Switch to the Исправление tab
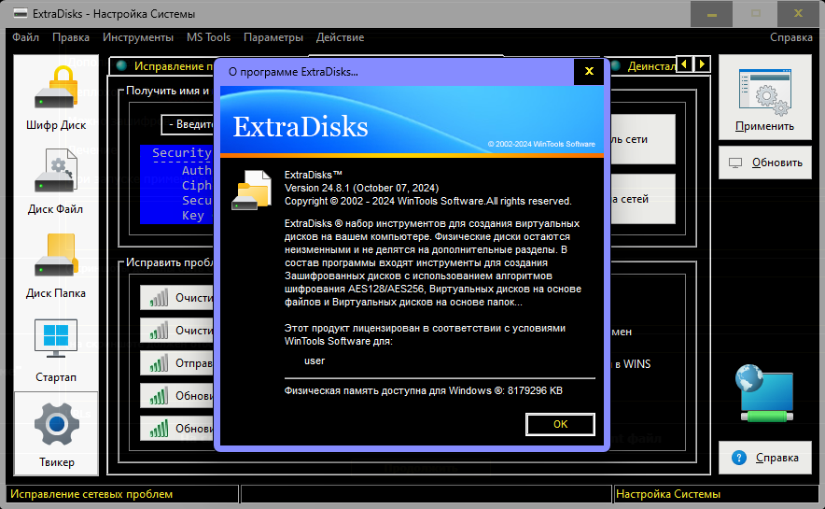The image size is (825, 509). (x=162, y=65)
